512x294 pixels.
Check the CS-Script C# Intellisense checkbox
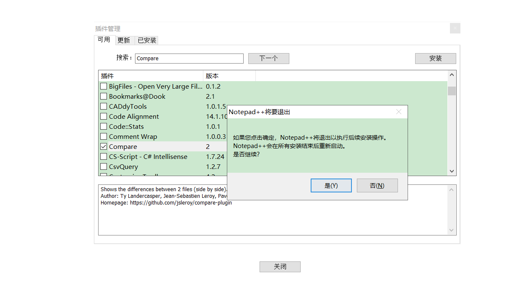[x=104, y=157]
